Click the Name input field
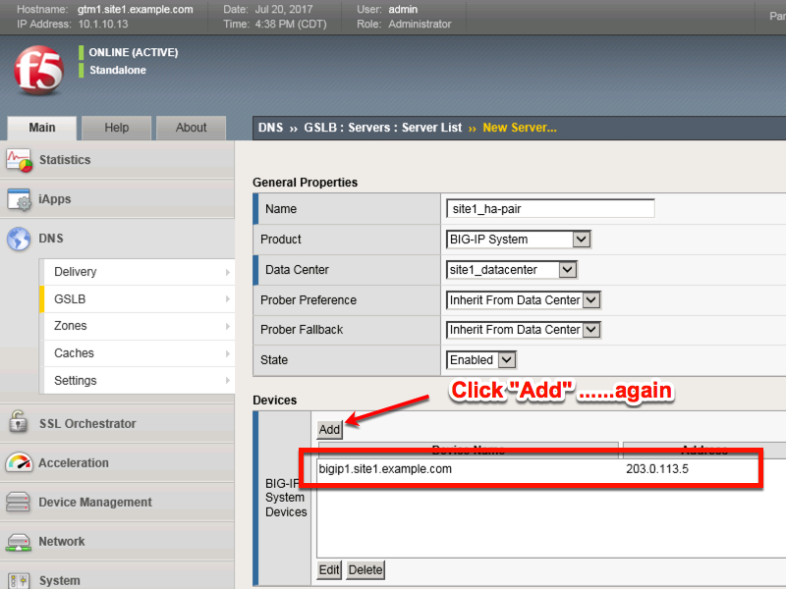786x589 pixels. pos(550,209)
